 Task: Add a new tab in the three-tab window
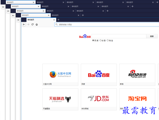(108, 11)
